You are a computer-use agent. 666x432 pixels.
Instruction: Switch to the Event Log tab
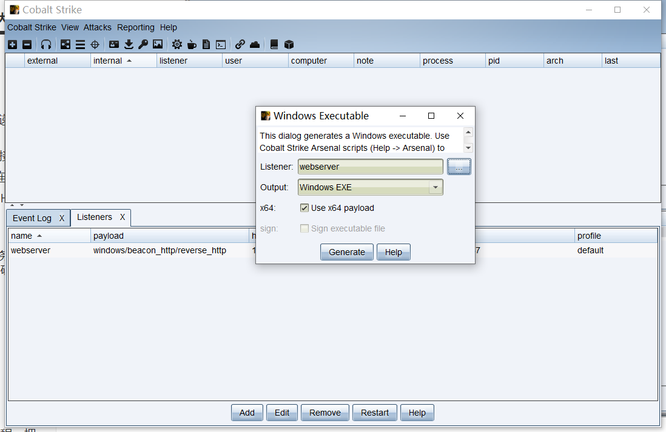(32, 218)
